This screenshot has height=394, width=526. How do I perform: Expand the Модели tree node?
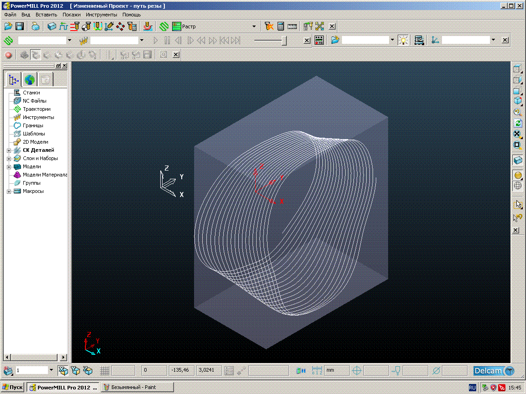click(x=9, y=167)
